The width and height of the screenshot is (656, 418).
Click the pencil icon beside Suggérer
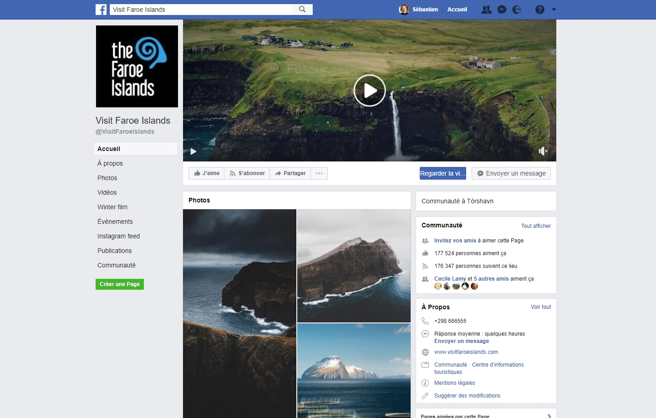[425, 396]
